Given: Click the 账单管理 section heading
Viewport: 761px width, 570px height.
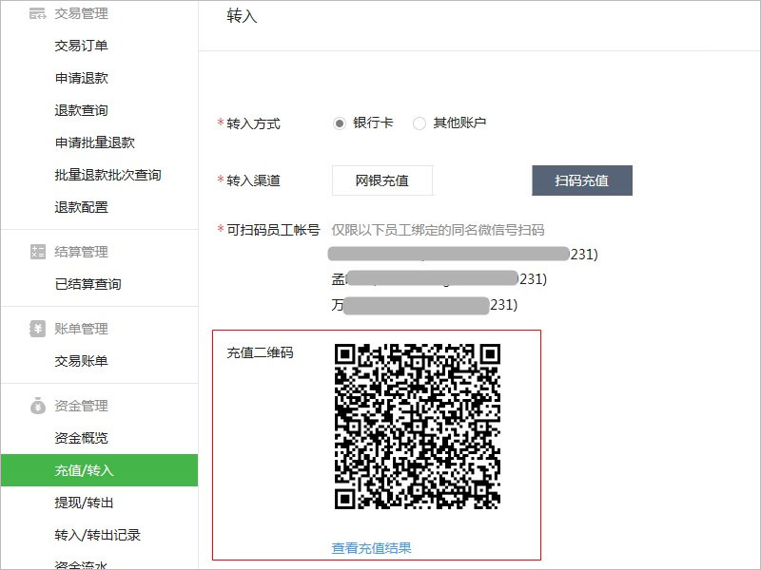Looking at the screenshot, I should click(x=81, y=329).
